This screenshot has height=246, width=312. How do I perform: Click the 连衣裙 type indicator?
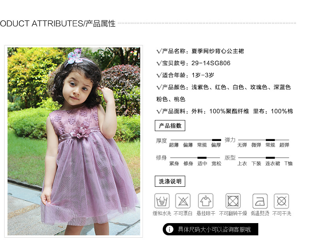(270, 158)
